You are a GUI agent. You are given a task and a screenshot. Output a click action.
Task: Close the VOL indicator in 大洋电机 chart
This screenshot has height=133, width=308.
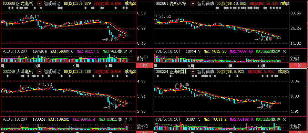[131, 119]
